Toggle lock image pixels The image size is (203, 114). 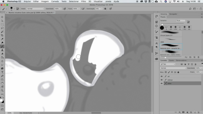tap(169, 72)
